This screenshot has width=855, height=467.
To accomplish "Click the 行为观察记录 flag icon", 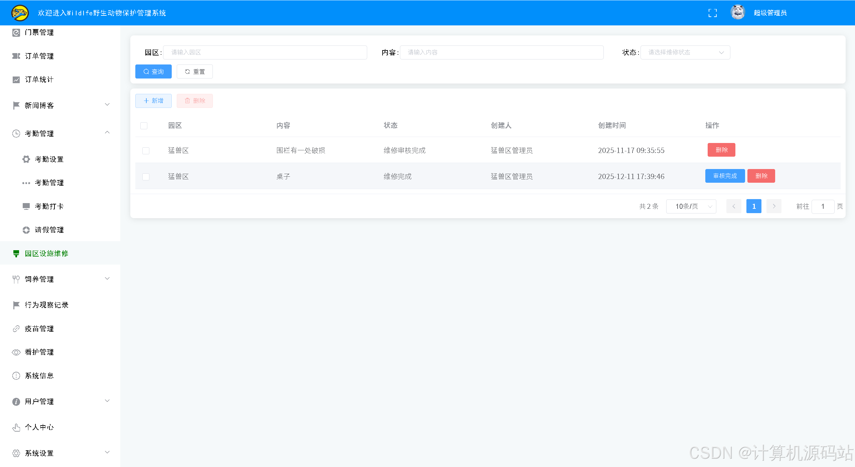I will [x=16, y=305].
